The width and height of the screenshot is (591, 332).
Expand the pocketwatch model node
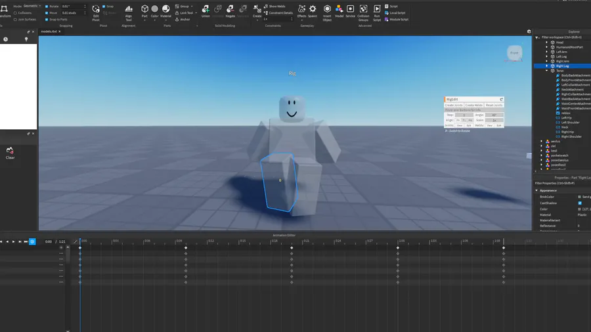click(x=542, y=156)
